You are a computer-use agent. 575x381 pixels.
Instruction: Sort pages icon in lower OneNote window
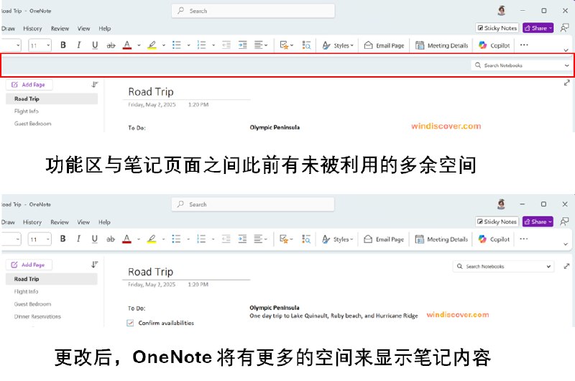pyautogui.click(x=94, y=265)
